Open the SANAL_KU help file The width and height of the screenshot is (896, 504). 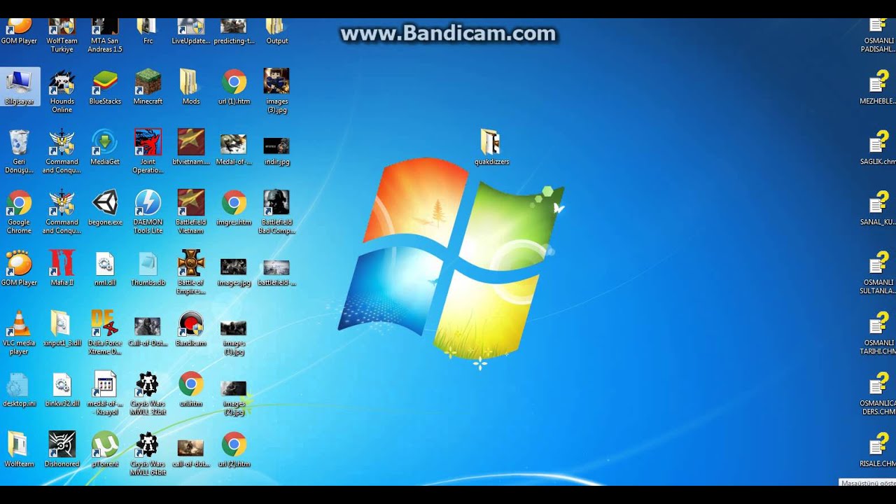(878, 208)
